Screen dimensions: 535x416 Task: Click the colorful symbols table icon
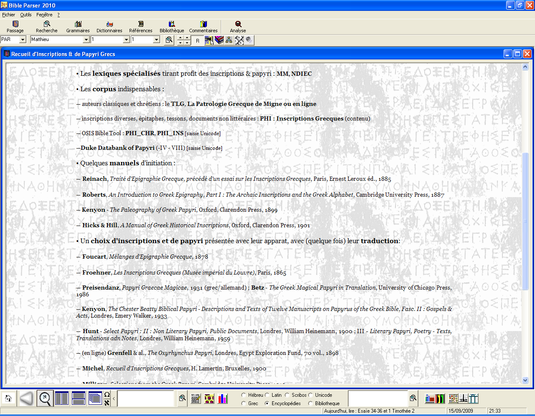(x=453, y=398)
